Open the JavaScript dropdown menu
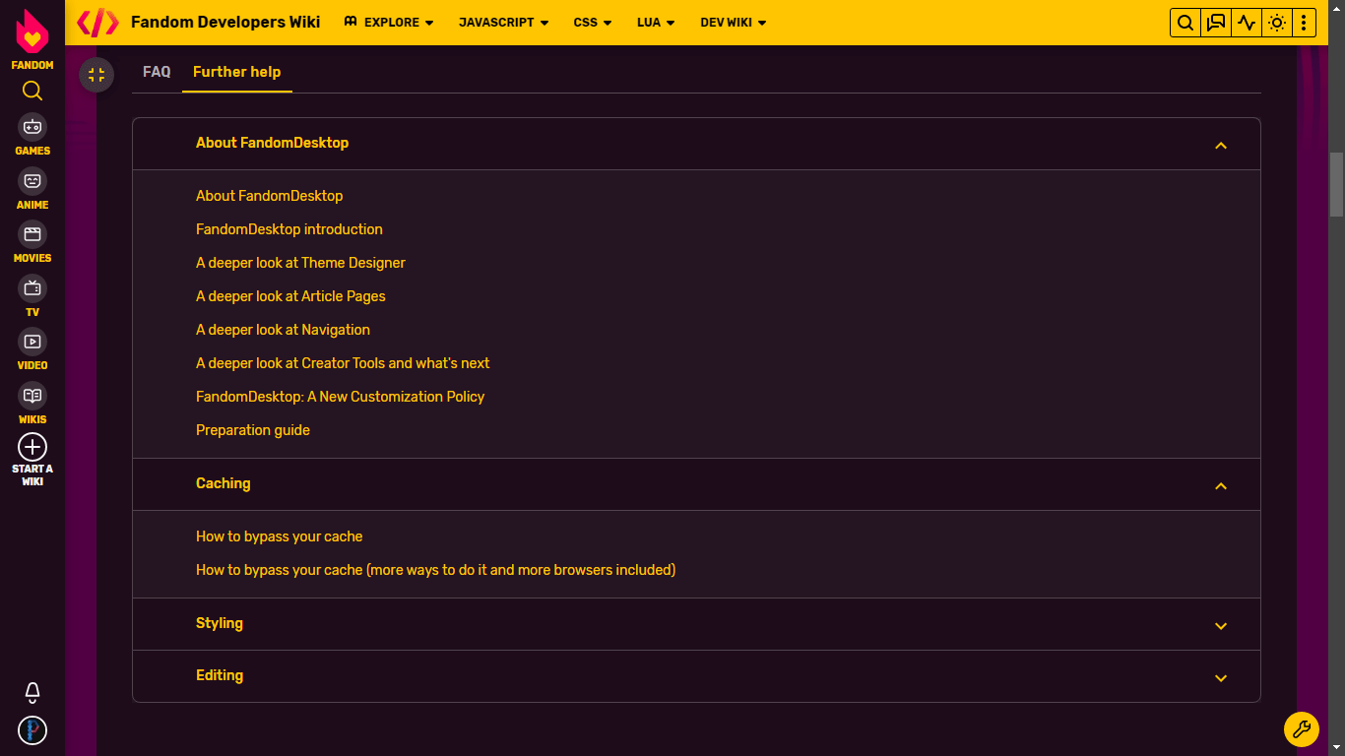The height and width of the screenshot is (756, 1345). (x=504, y=23)
